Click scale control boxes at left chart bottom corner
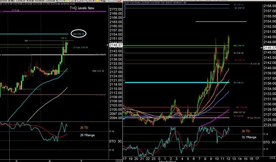 (x=119, y=161)
